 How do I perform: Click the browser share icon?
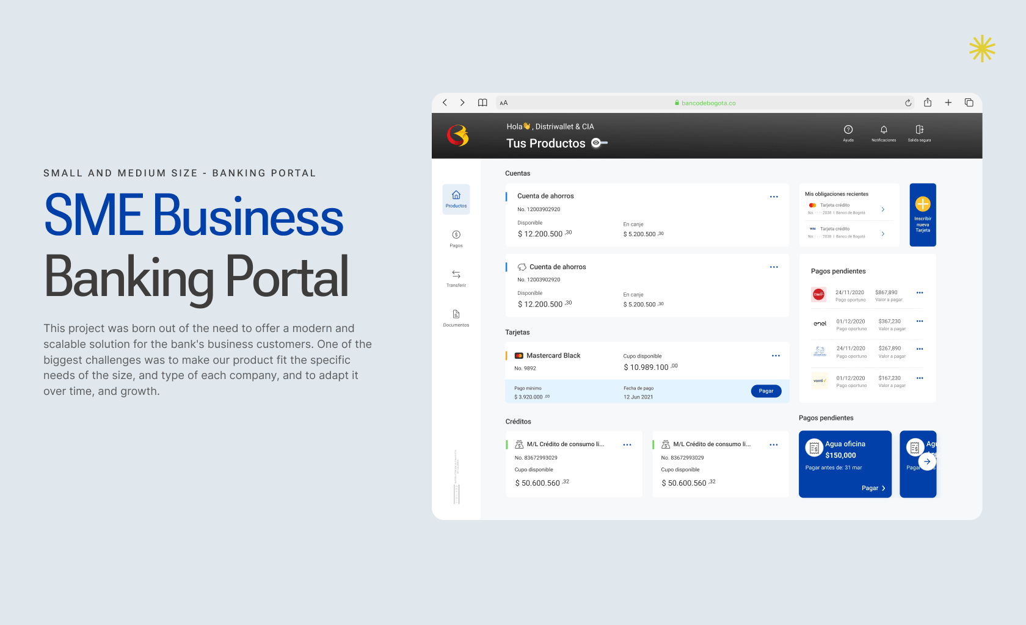[928, 103]
